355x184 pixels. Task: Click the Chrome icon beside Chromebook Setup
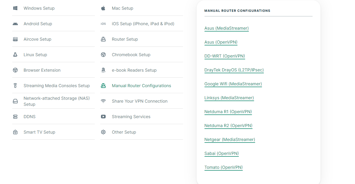[x=103, y=55]
